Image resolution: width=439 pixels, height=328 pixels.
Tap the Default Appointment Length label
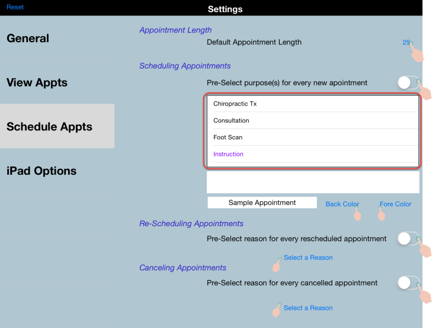click(x=254, y=43)
